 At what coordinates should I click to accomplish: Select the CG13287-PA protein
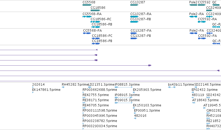point(134,33)
